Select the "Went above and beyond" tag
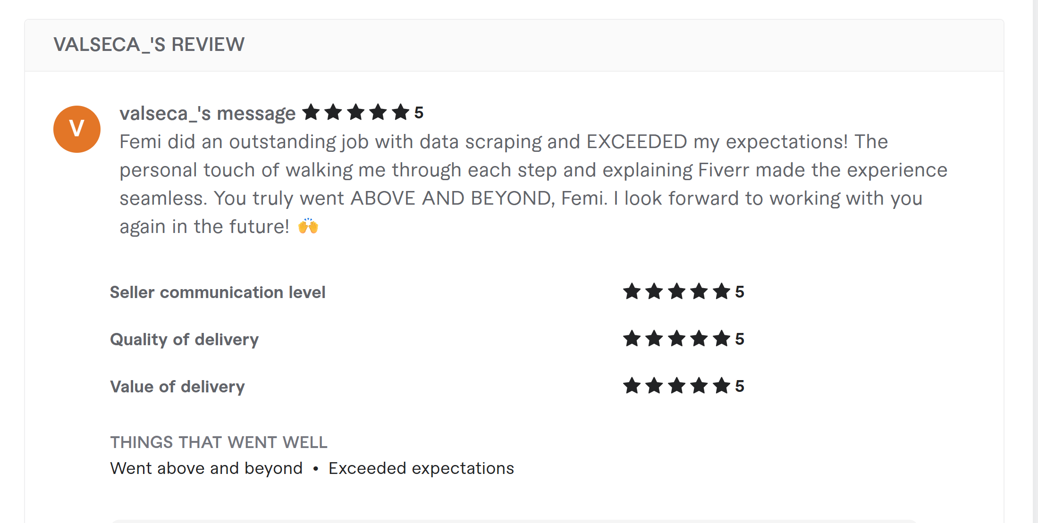 [206, 468]
